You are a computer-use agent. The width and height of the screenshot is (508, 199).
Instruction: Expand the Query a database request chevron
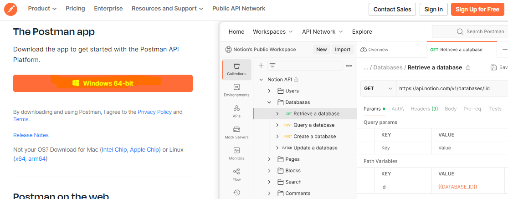pyautogui.click(x=277, y=125)
